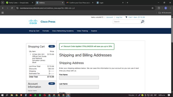The height and width of the screenshot is (97, 173).
Task: Switch to the Confirm your Cisco Press account tab
Action: pos(80,3)
